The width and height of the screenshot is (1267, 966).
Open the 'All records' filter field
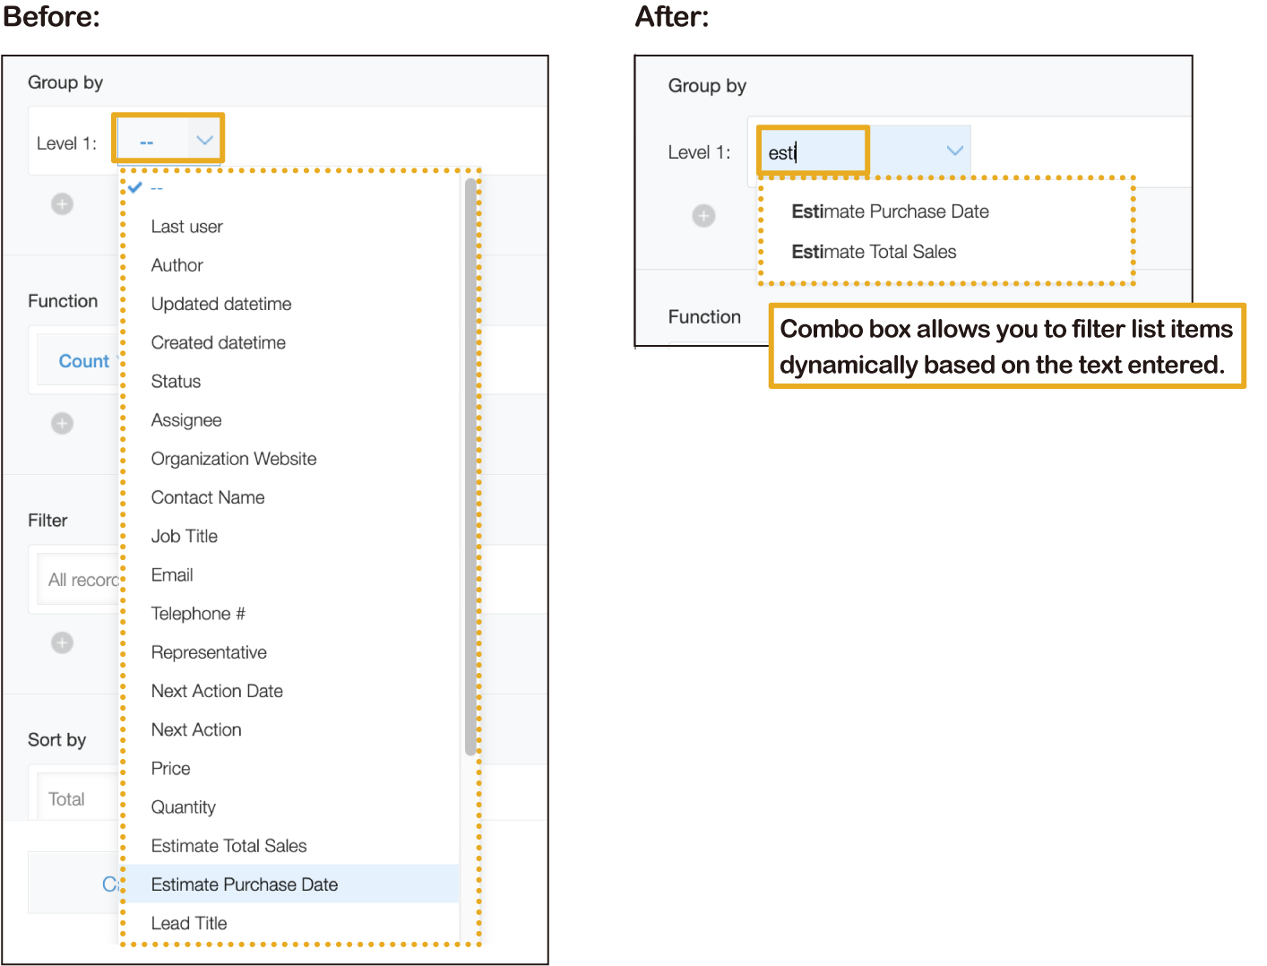pyautogui.click(x=81, y=580)
